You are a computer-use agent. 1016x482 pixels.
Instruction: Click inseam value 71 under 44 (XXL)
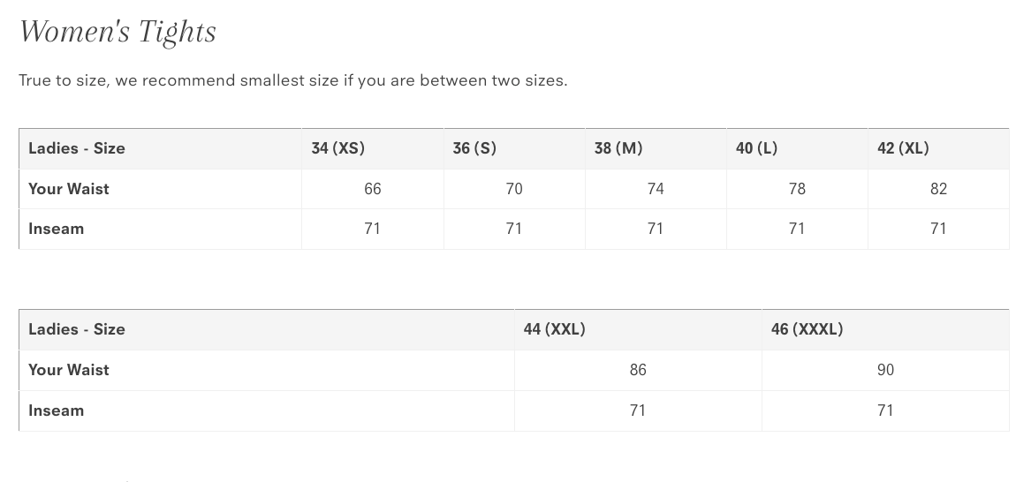(x=638, y=410)
